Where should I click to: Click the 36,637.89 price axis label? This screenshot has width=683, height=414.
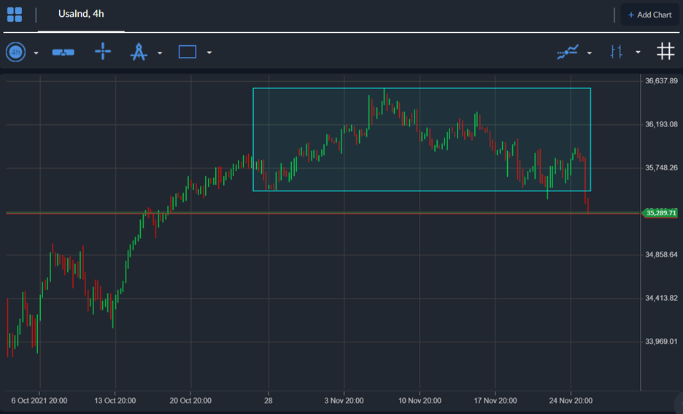(x=661, y=81)
